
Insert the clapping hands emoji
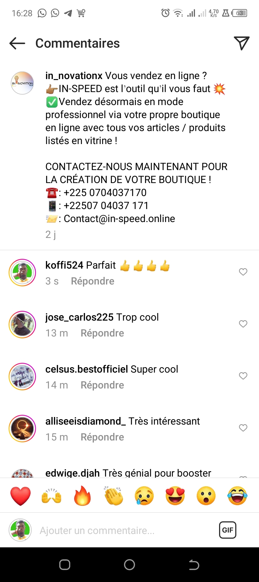pyautogui.click(x=114, y=496)
